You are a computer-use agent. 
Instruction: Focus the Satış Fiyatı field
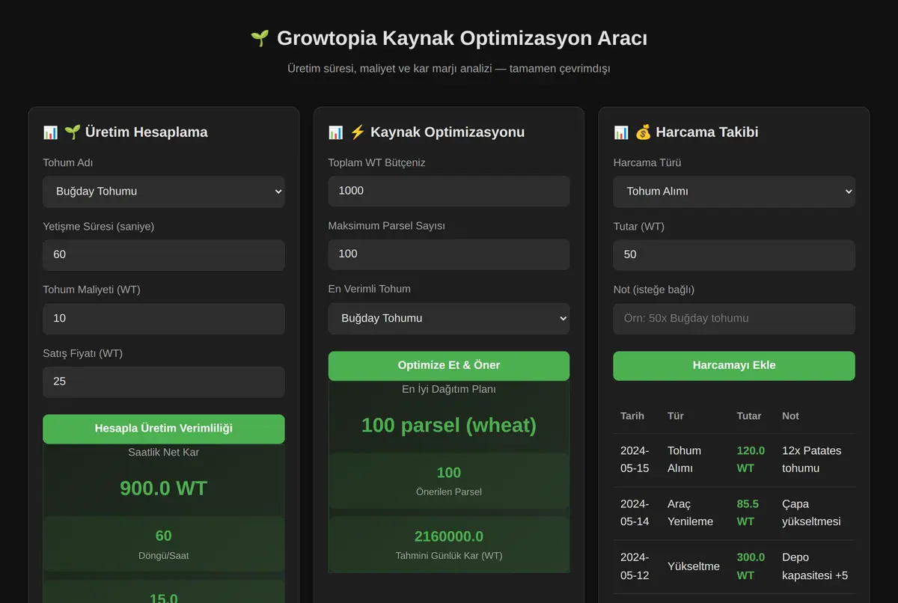pyautogui.click(x=164, y=382)
